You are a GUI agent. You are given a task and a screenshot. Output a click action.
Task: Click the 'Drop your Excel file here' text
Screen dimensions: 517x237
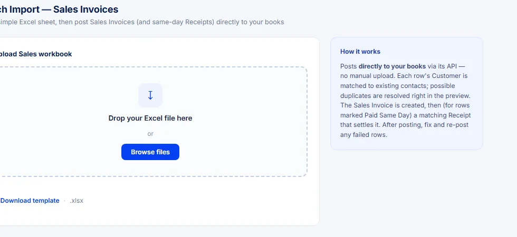click(150, 118)
